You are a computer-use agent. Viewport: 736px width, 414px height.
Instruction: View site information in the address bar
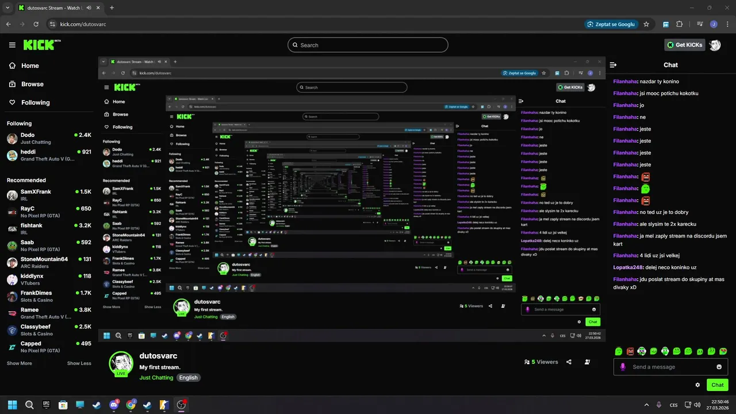[52, 24]
